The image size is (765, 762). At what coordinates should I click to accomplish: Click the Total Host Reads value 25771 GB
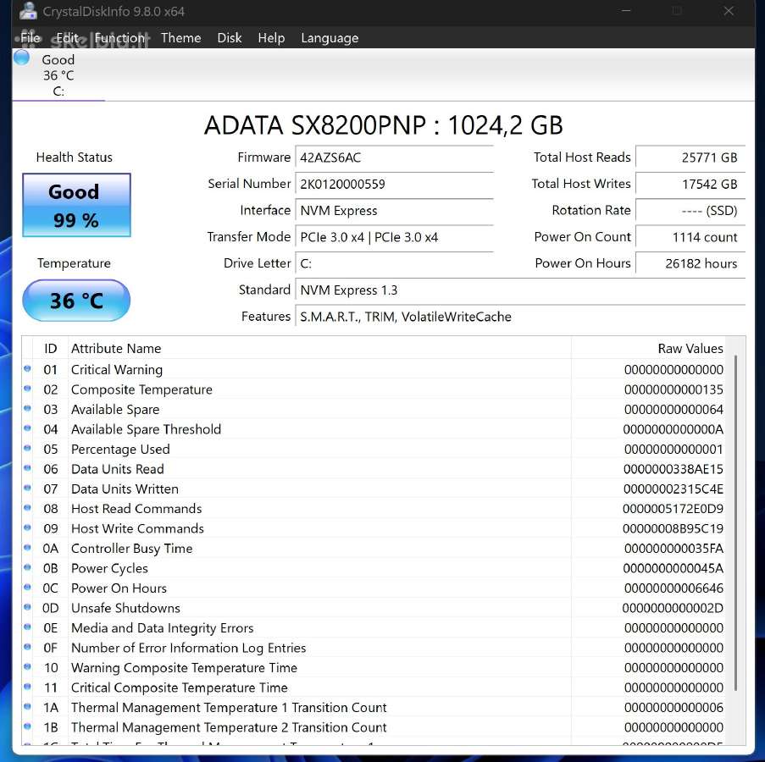(x=690, y=158)
